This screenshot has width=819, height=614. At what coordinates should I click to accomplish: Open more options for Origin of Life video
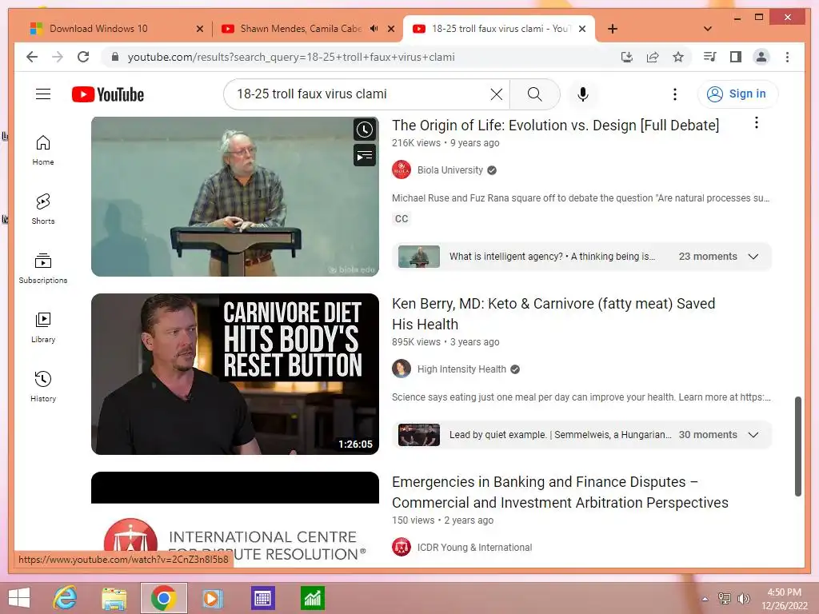(757, 122)
